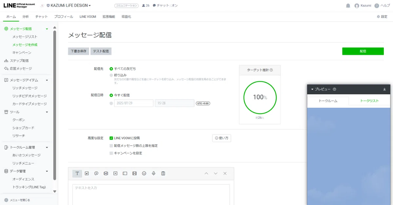Image resolution: width=393 pixels, height=205 pixels.
Task: Open the 分析 tab
Action: 26,17
